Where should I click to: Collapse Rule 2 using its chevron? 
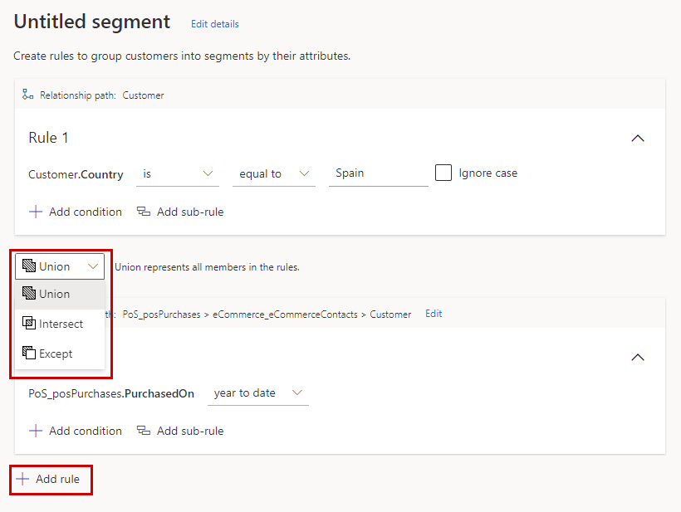[638, 357]
